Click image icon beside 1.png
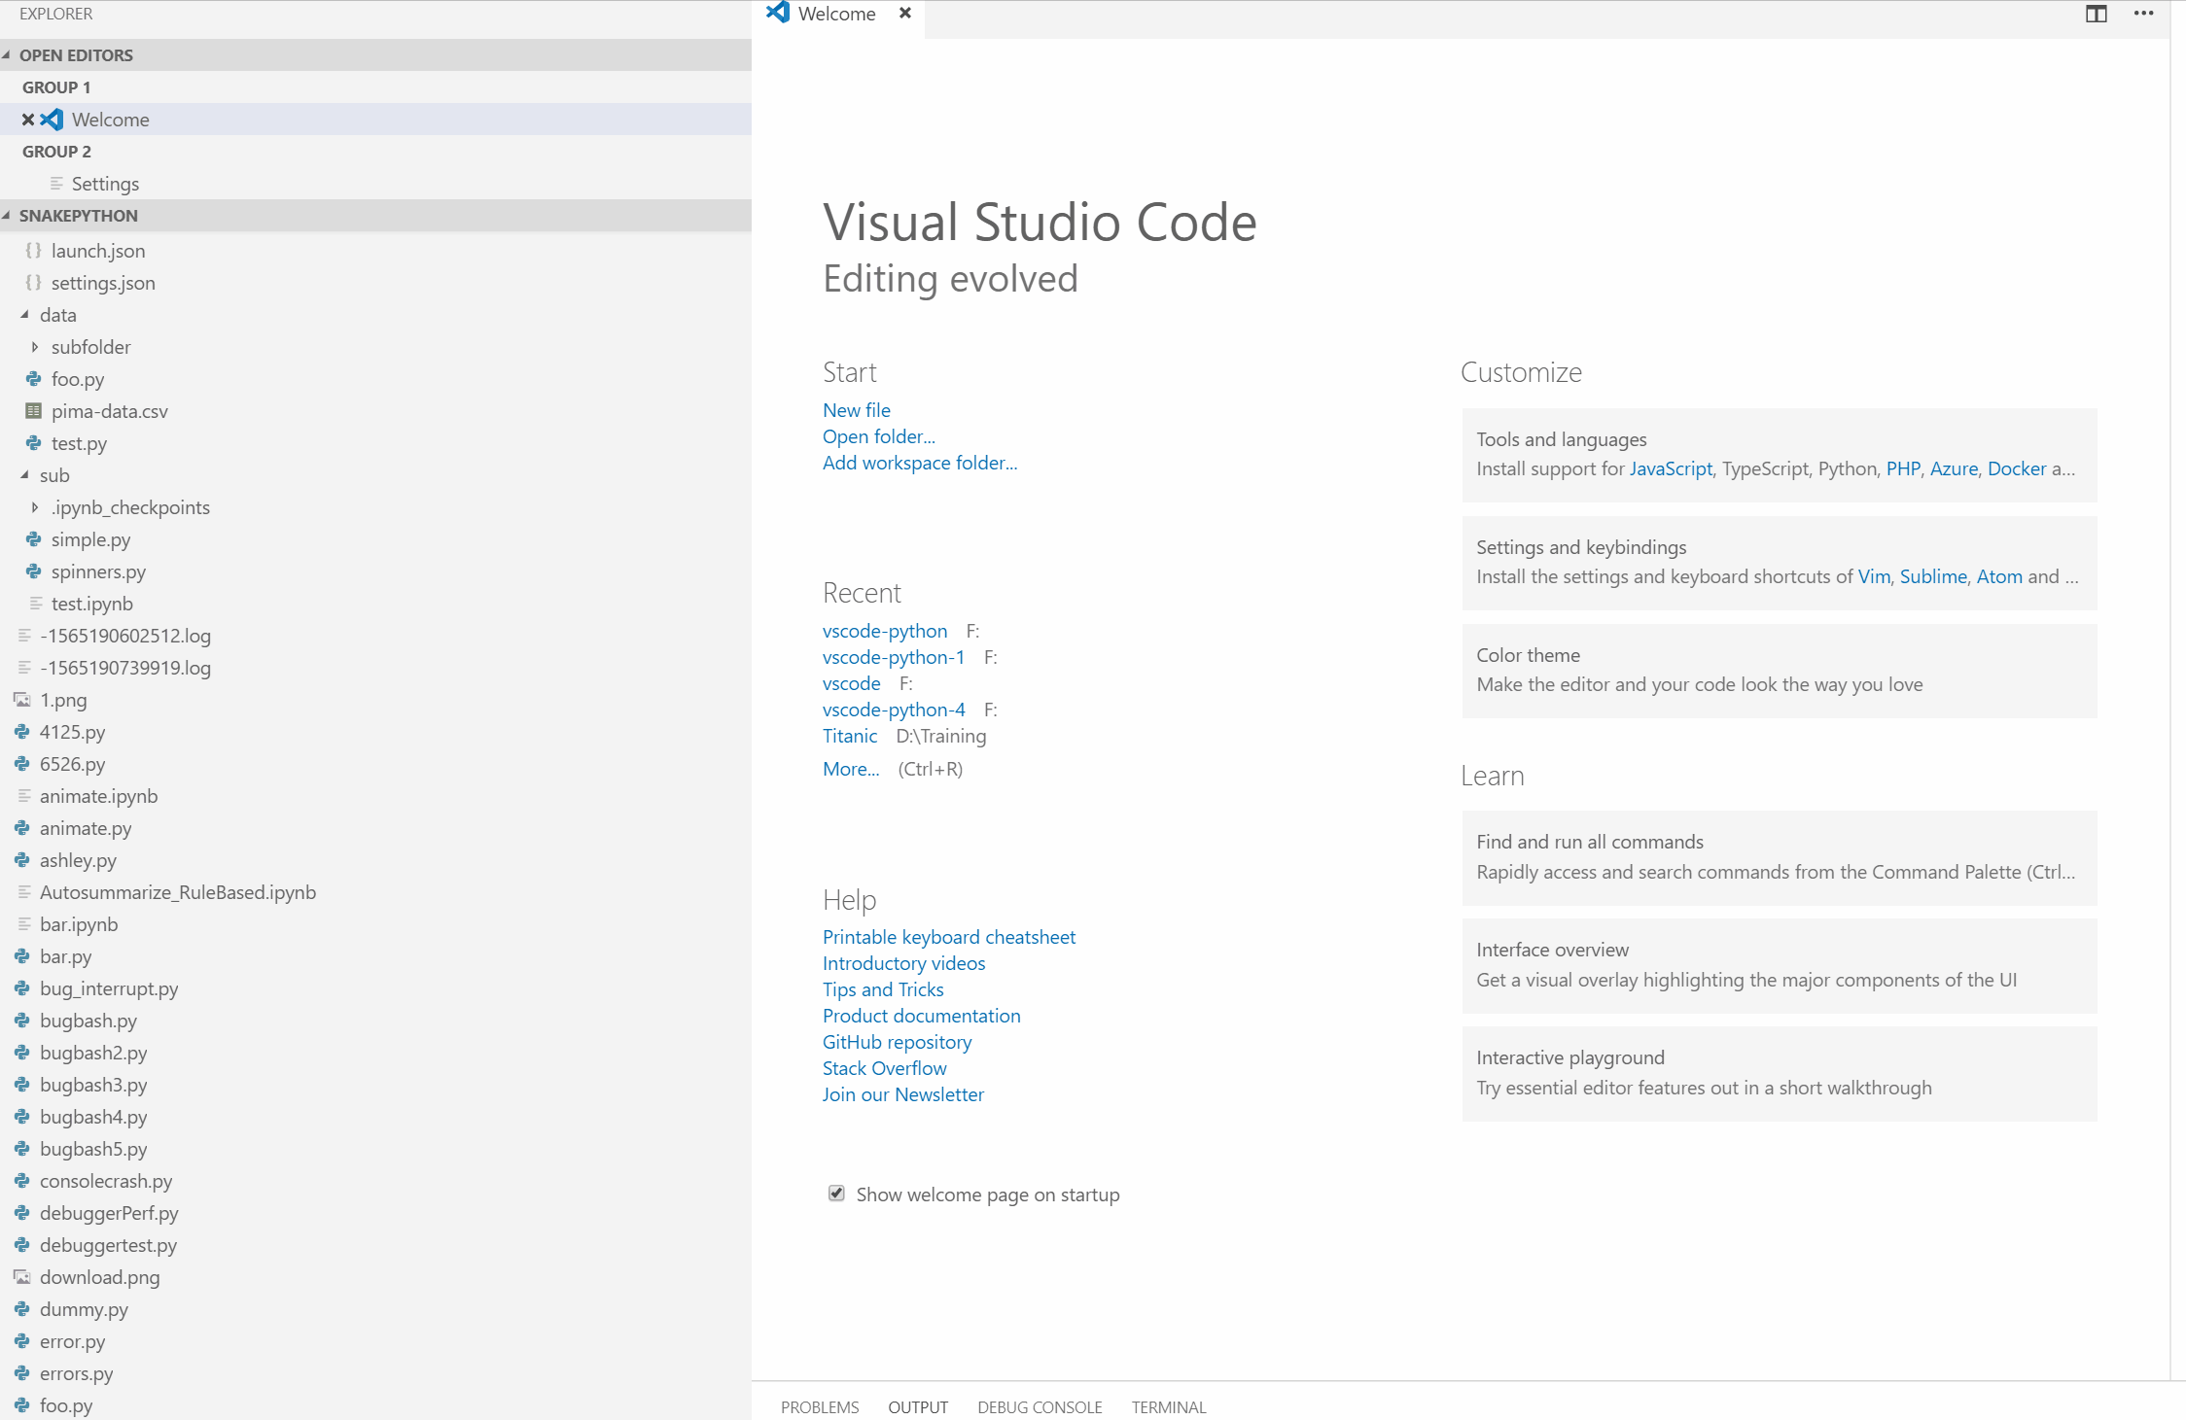 (x=22, y=700)
